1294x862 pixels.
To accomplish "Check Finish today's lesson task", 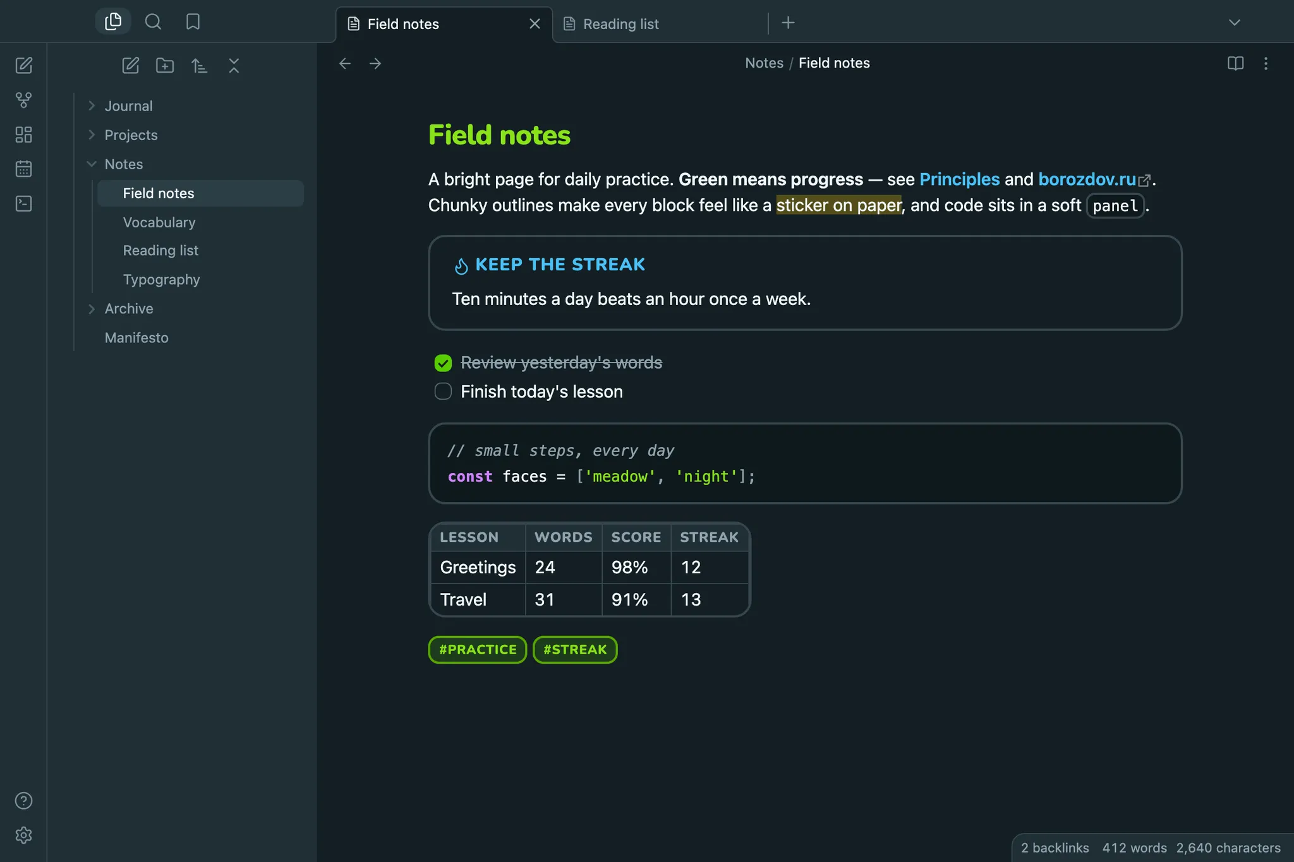I will (x=443, y=392).
